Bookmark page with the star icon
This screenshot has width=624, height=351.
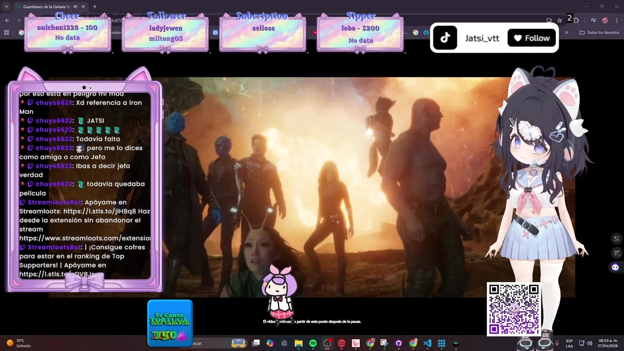(560, 20)
